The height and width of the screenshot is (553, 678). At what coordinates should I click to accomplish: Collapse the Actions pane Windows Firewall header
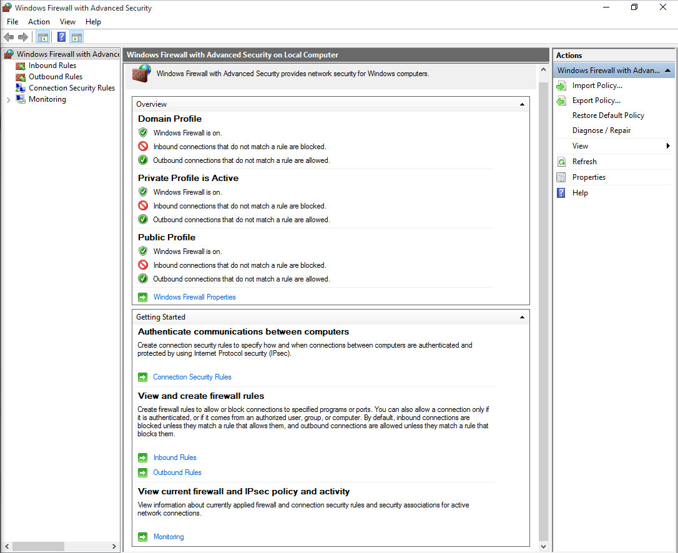[667, 71]
